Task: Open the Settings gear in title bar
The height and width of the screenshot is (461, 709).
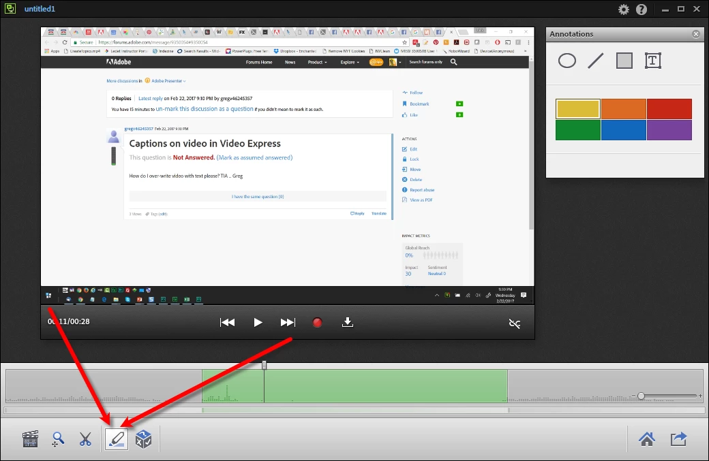Action: coord(624,9)
